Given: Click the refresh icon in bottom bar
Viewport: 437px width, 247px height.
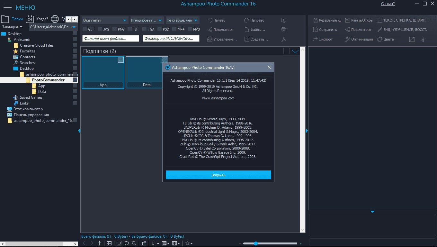Looking at the screenshot, I should (x=127, y=243).
